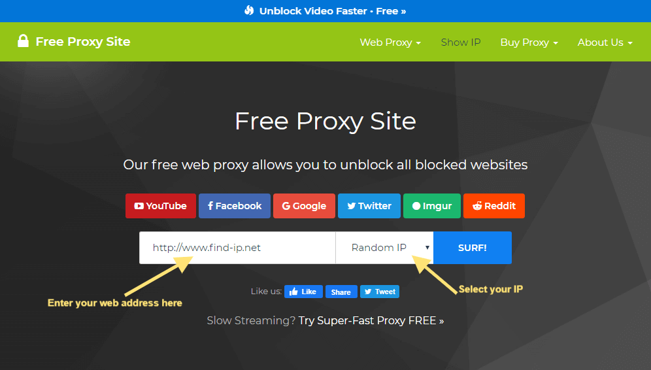Viewport: 651px width, 370px height.
Task: Open Google quick-link button
Action: click(x=305, y=206)
